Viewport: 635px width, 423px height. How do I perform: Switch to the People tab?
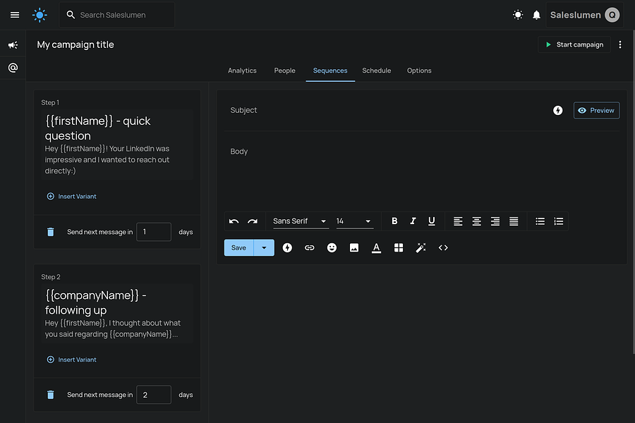285,70
